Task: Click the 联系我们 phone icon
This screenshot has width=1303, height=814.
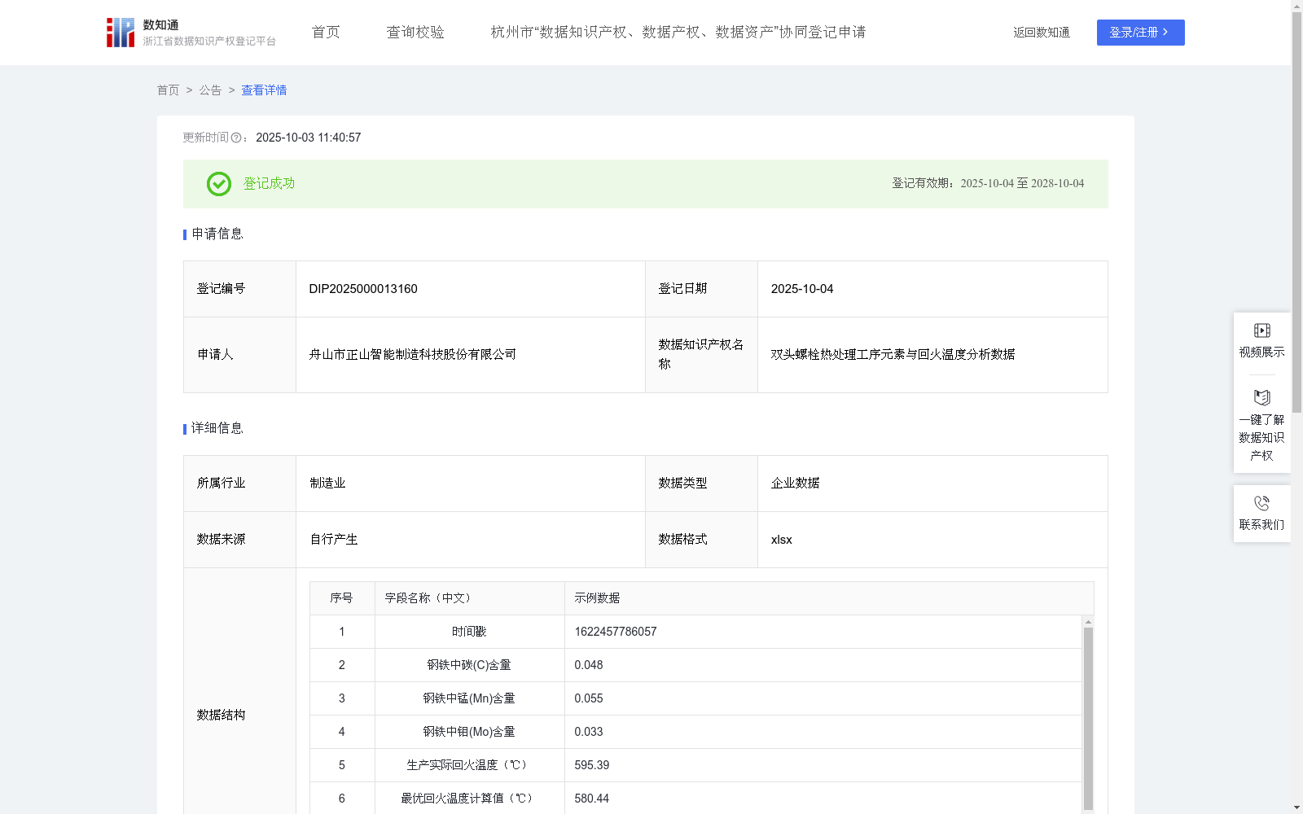Action: pyautogui.click(x=1262, y=503)
